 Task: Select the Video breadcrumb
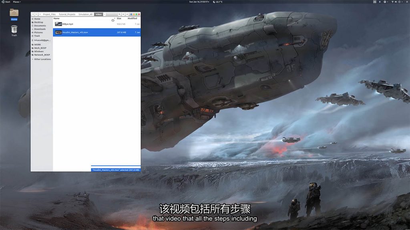click(x=98, y=14)
